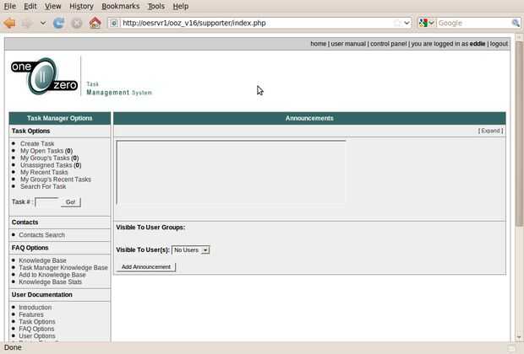
Task: Open the Features documentation link
Action: (31, 314)
